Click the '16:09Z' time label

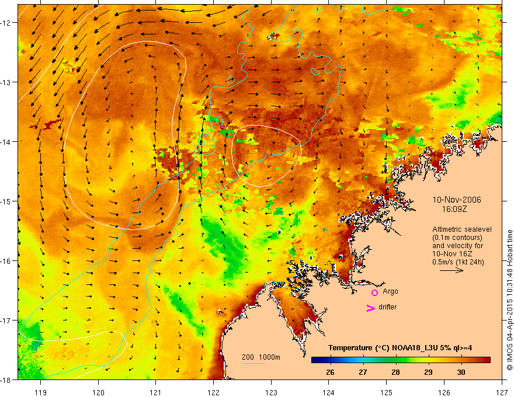coord(454,209)
